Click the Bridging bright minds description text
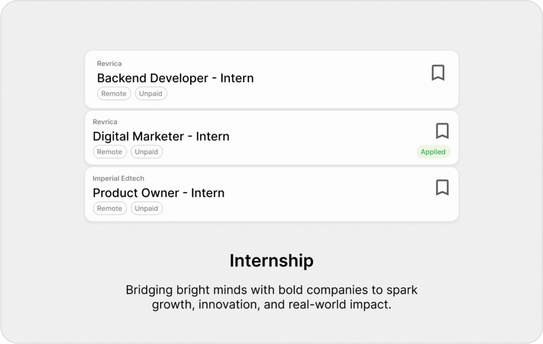543x344 pixels. coord(271,297)
